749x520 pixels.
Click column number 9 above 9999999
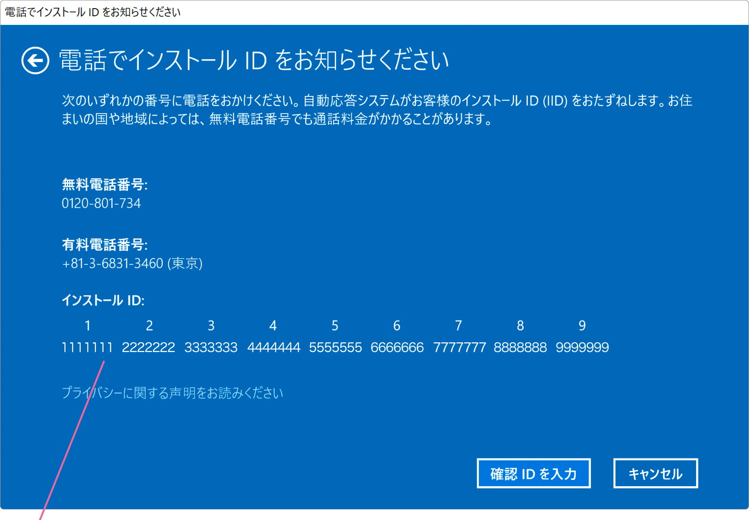[582, 326]
